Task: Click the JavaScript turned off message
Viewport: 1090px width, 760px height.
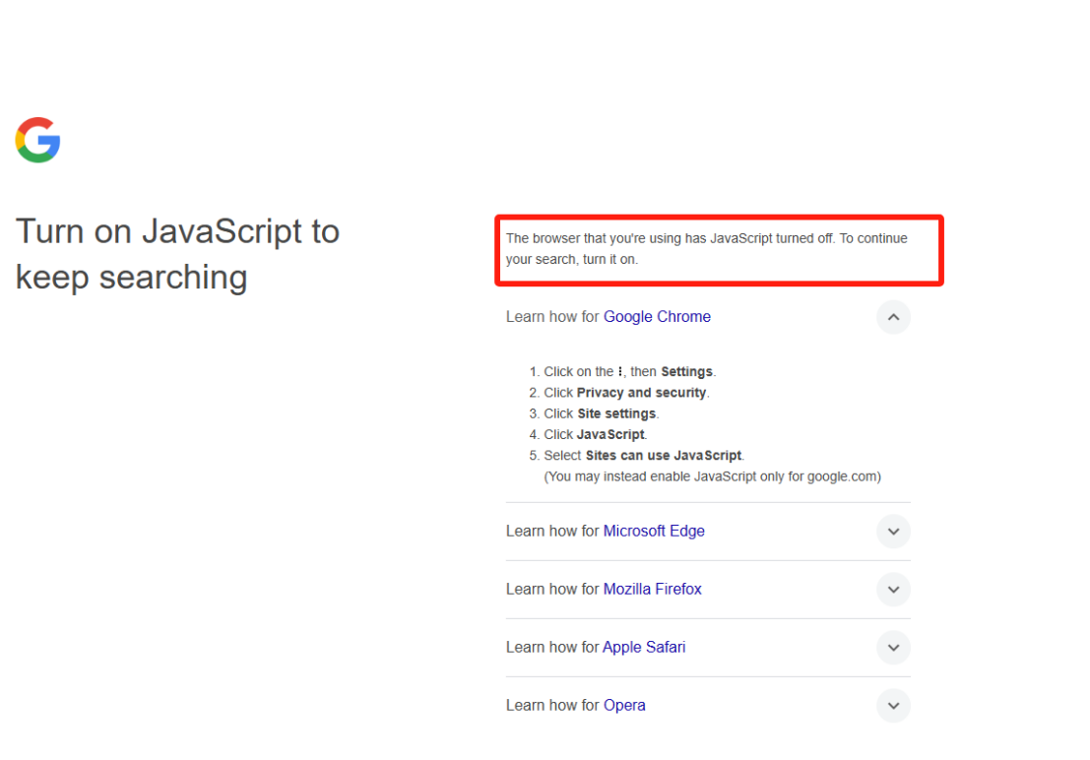Action: click(706, 249)
